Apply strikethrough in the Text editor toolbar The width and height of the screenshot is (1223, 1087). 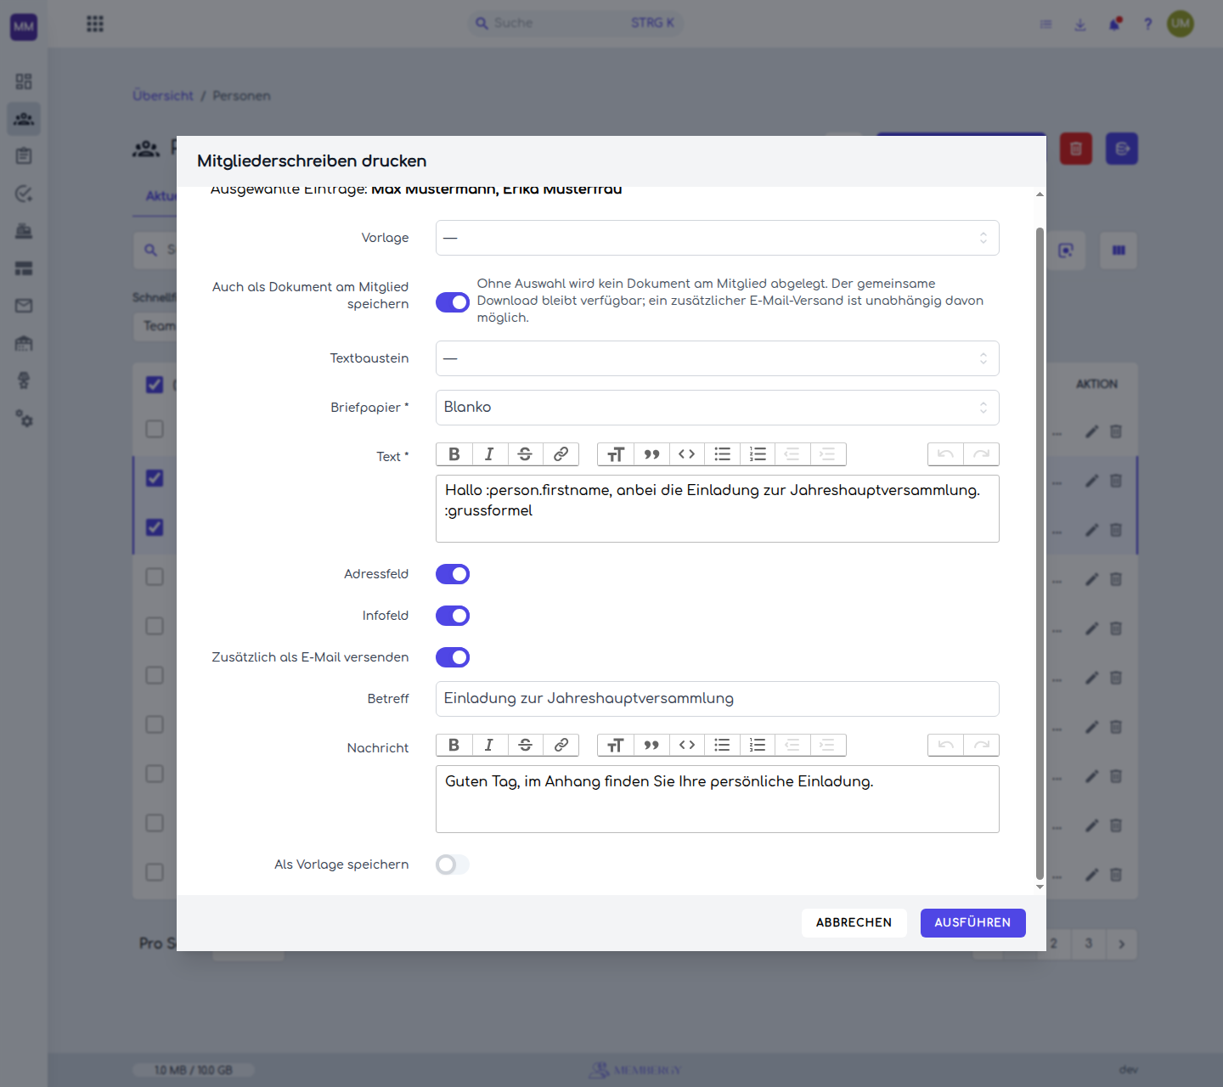(525, 454)
